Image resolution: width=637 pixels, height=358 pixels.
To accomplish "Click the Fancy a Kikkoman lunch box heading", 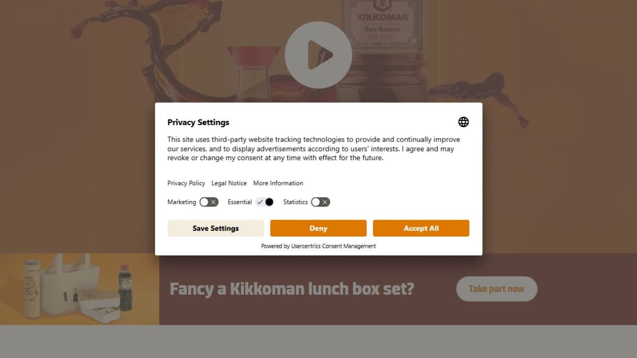I will 292,289.
